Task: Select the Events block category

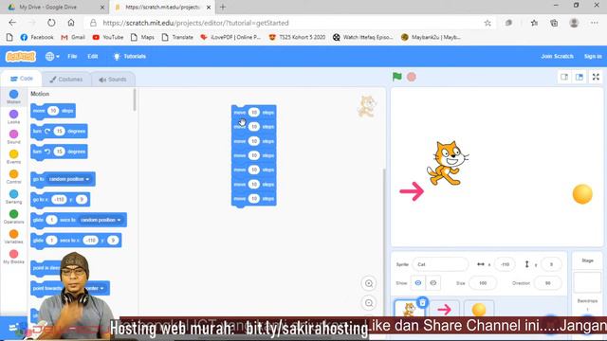Action: pos(13,156)
